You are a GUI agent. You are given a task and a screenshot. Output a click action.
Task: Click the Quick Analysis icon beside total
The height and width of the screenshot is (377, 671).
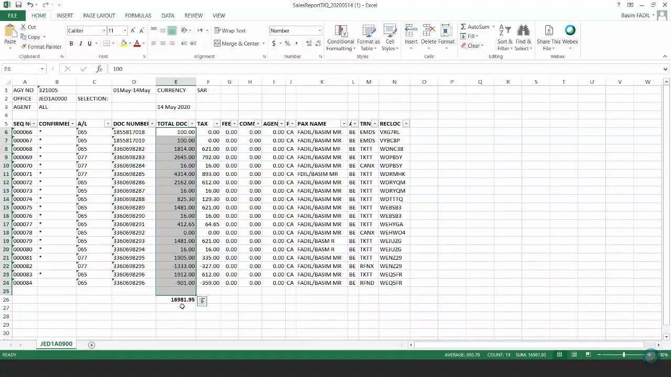202,301
